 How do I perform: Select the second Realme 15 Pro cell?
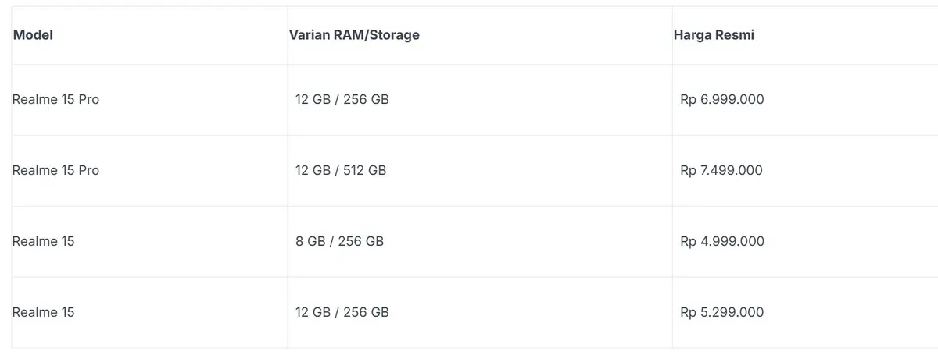pyautogui.click(x=55, y=171)
